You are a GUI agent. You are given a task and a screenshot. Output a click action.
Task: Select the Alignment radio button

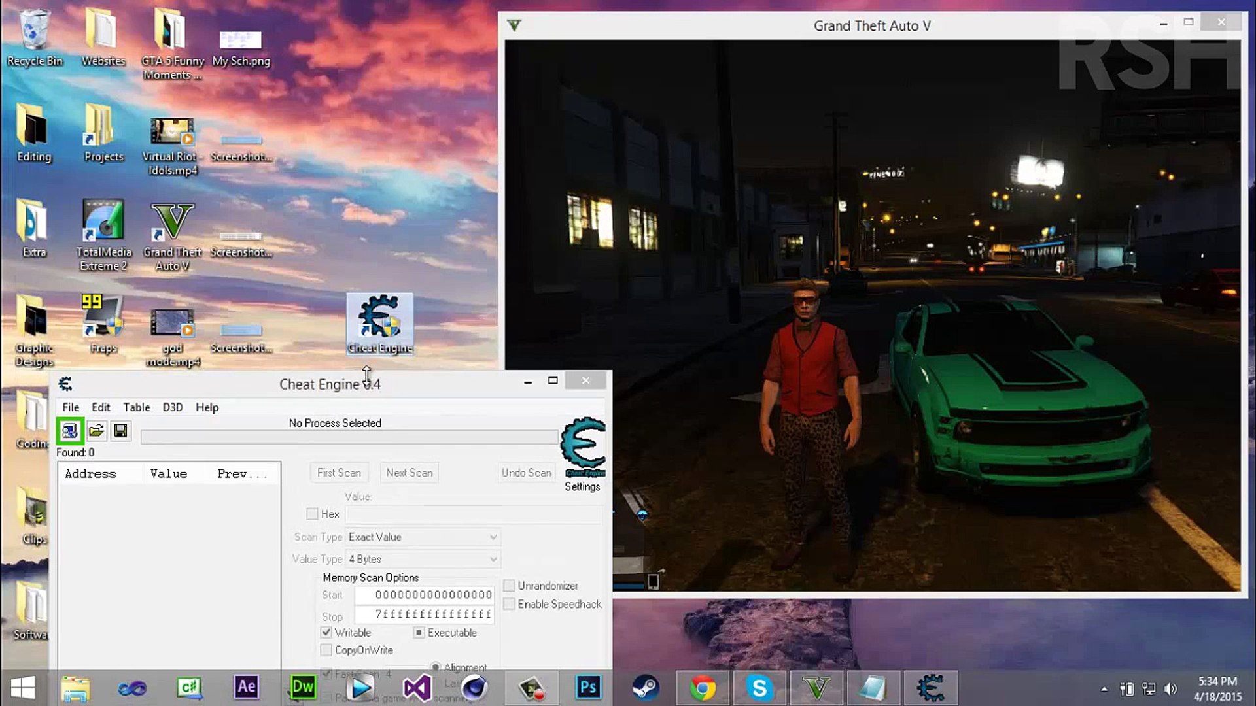[x=436, y=667]
